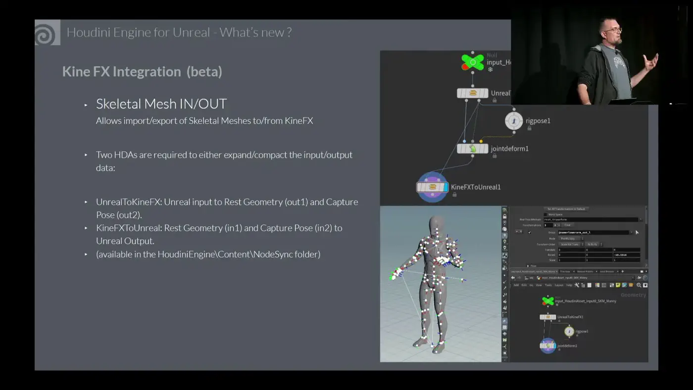Open the Go menu in network editor

(x=531, y=285)
